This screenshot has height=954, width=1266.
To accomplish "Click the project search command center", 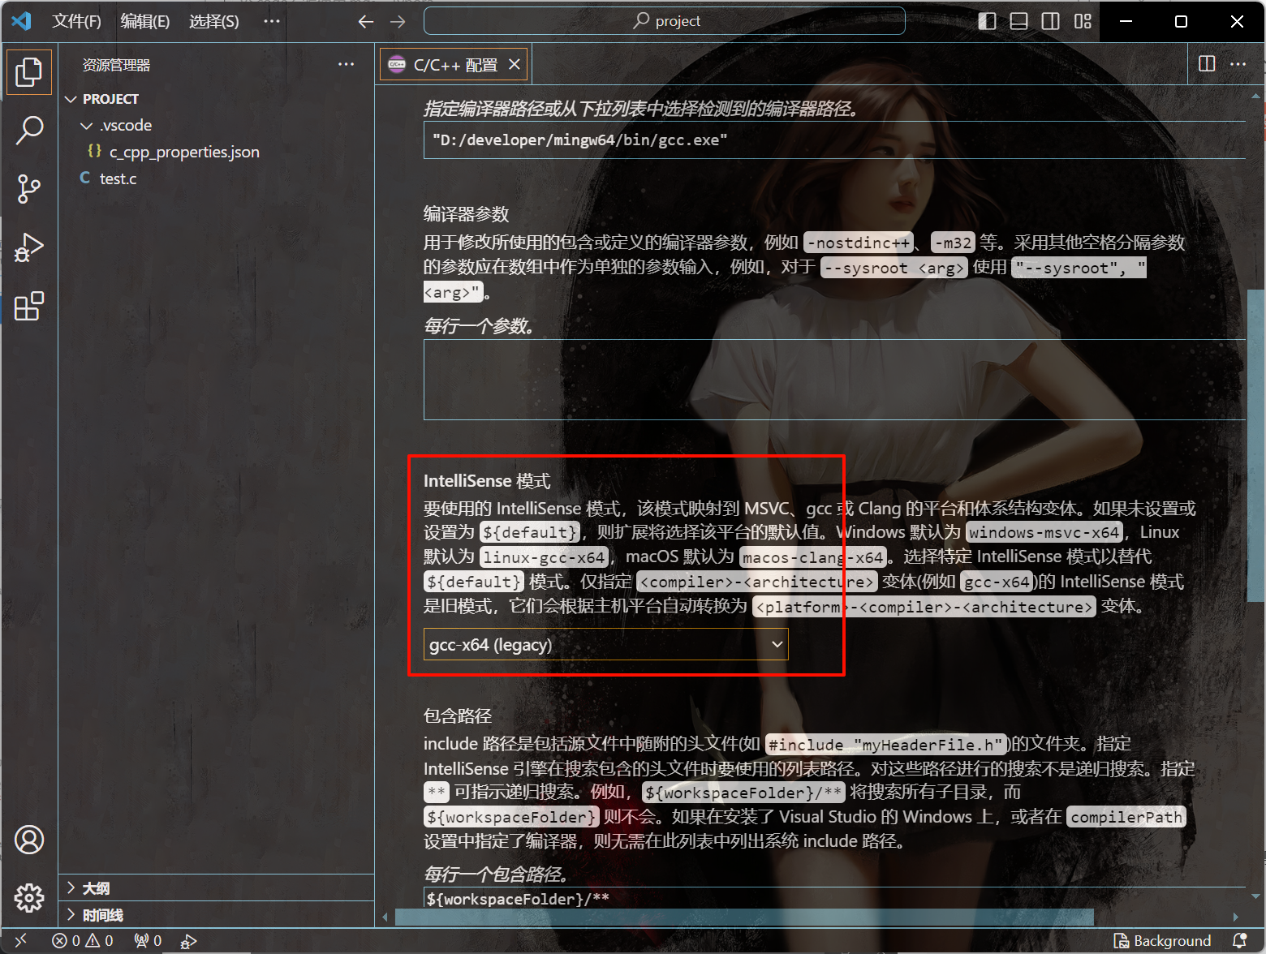I will coord(665,21).
